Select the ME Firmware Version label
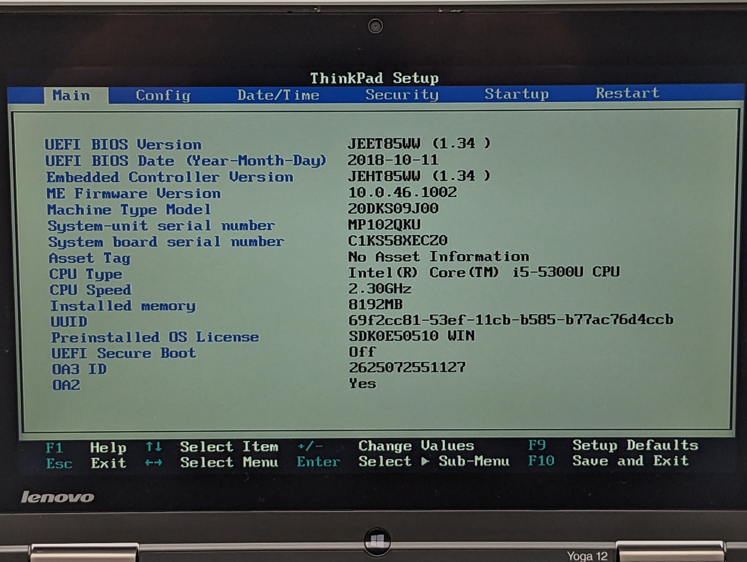 click(x=134, y=193)
